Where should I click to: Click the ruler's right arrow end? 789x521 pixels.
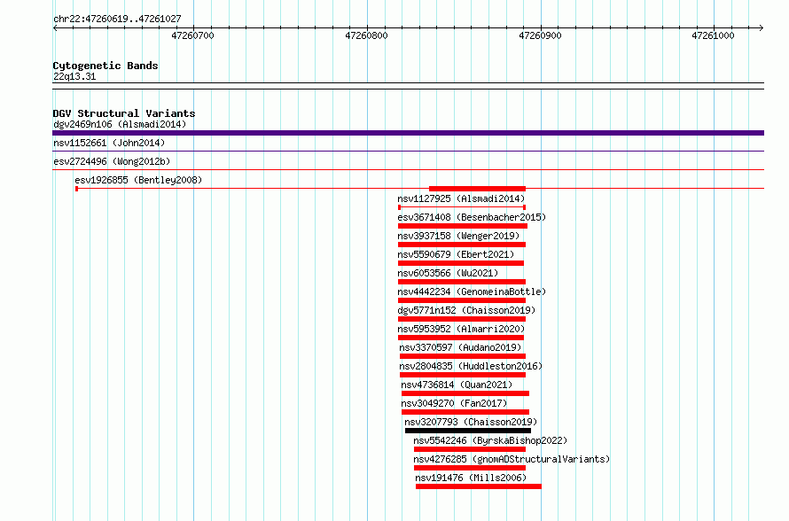pos(762,27)
